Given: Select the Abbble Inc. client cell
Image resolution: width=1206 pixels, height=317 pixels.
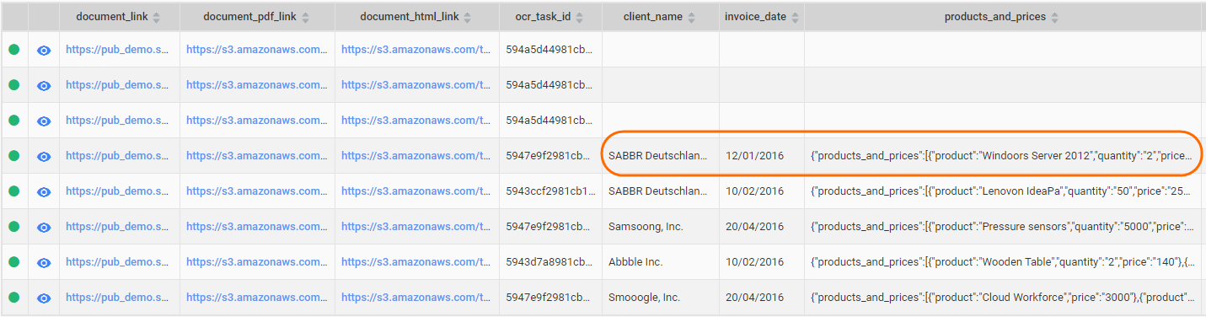Looking at the screenshot, I should pyautogui.click(x=660, y=262).
